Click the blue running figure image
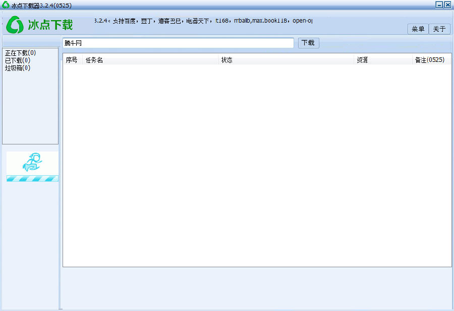The width and height of the screenshot is (454, 311). coord(32,162)
